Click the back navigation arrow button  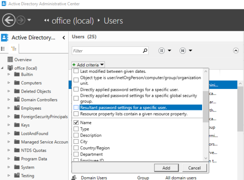(9, 20)
